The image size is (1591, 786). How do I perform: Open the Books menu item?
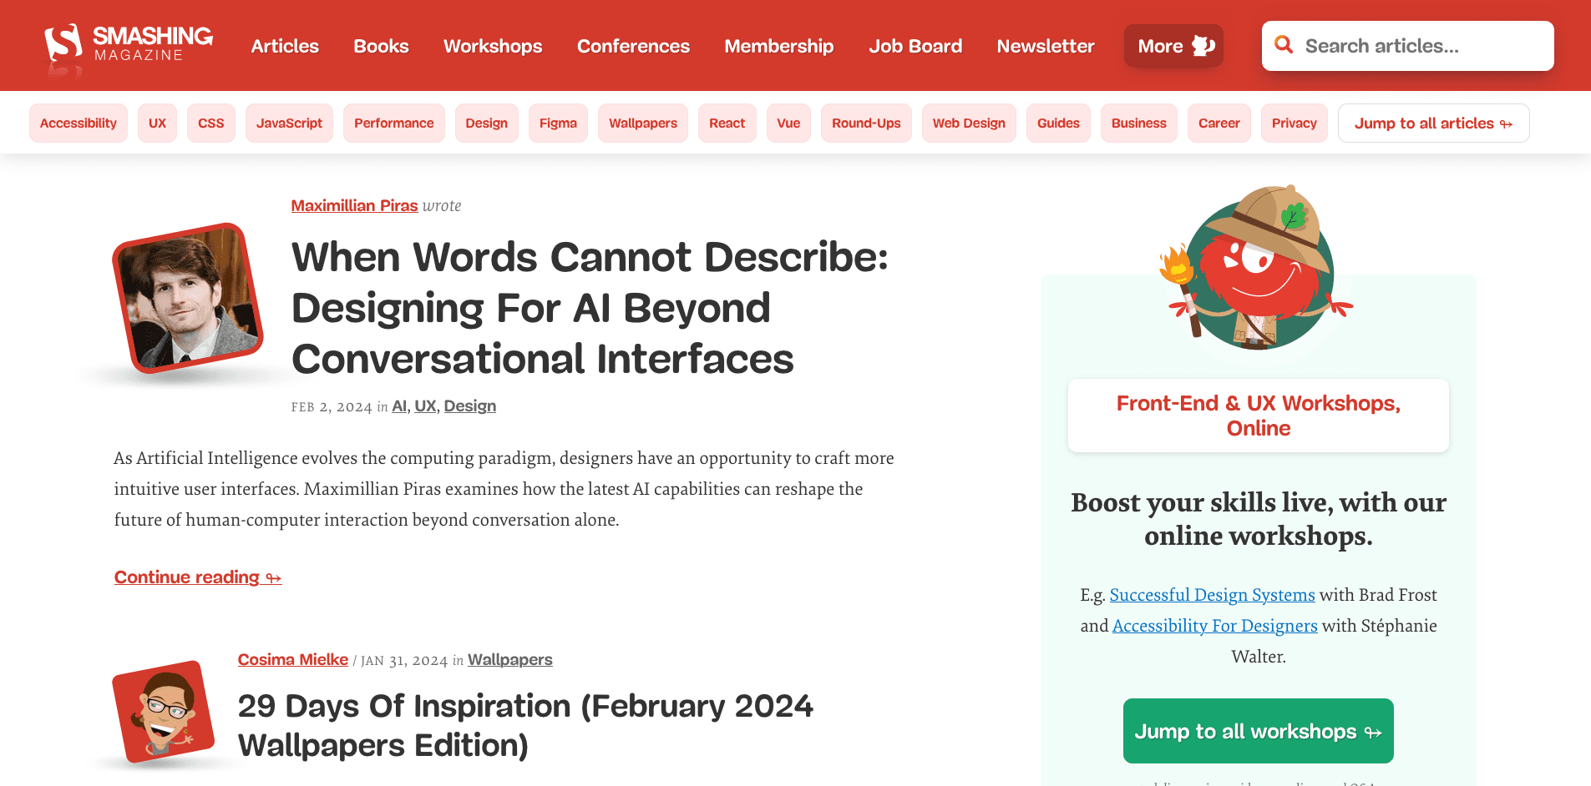(381, 46)
